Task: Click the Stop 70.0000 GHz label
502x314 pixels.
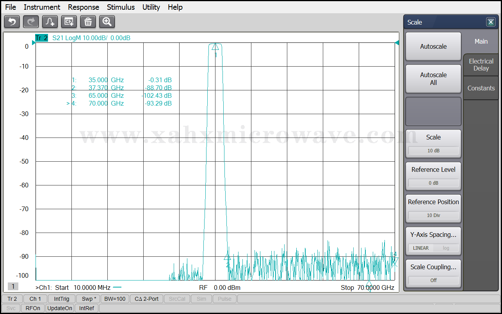Action: pyautogui.click(x=367, y=288)
